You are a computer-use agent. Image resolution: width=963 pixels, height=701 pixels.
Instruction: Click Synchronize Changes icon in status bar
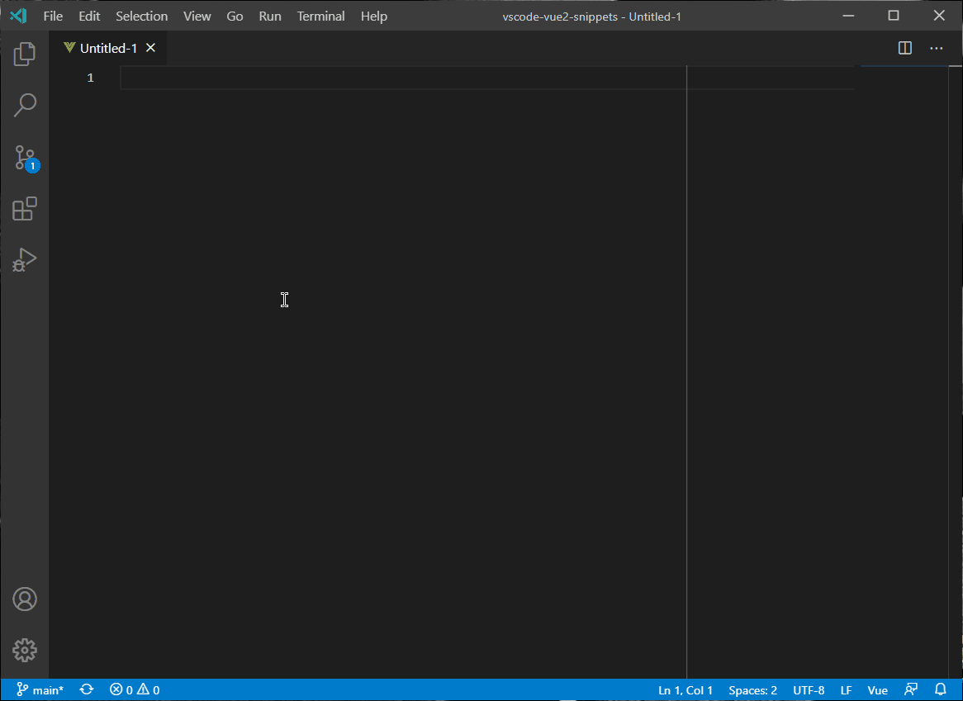(x=87, y=690)
